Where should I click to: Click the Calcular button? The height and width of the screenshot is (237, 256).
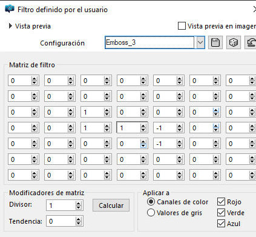click(x=111, y=205)
